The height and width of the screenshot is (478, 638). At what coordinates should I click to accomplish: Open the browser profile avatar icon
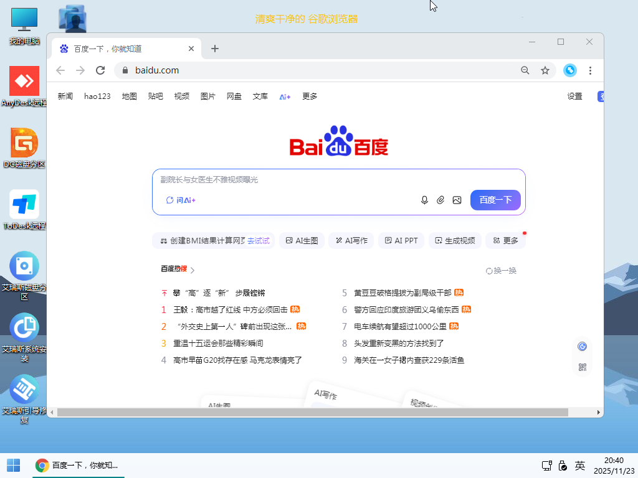pyautogui.click(x=569, y=70)
